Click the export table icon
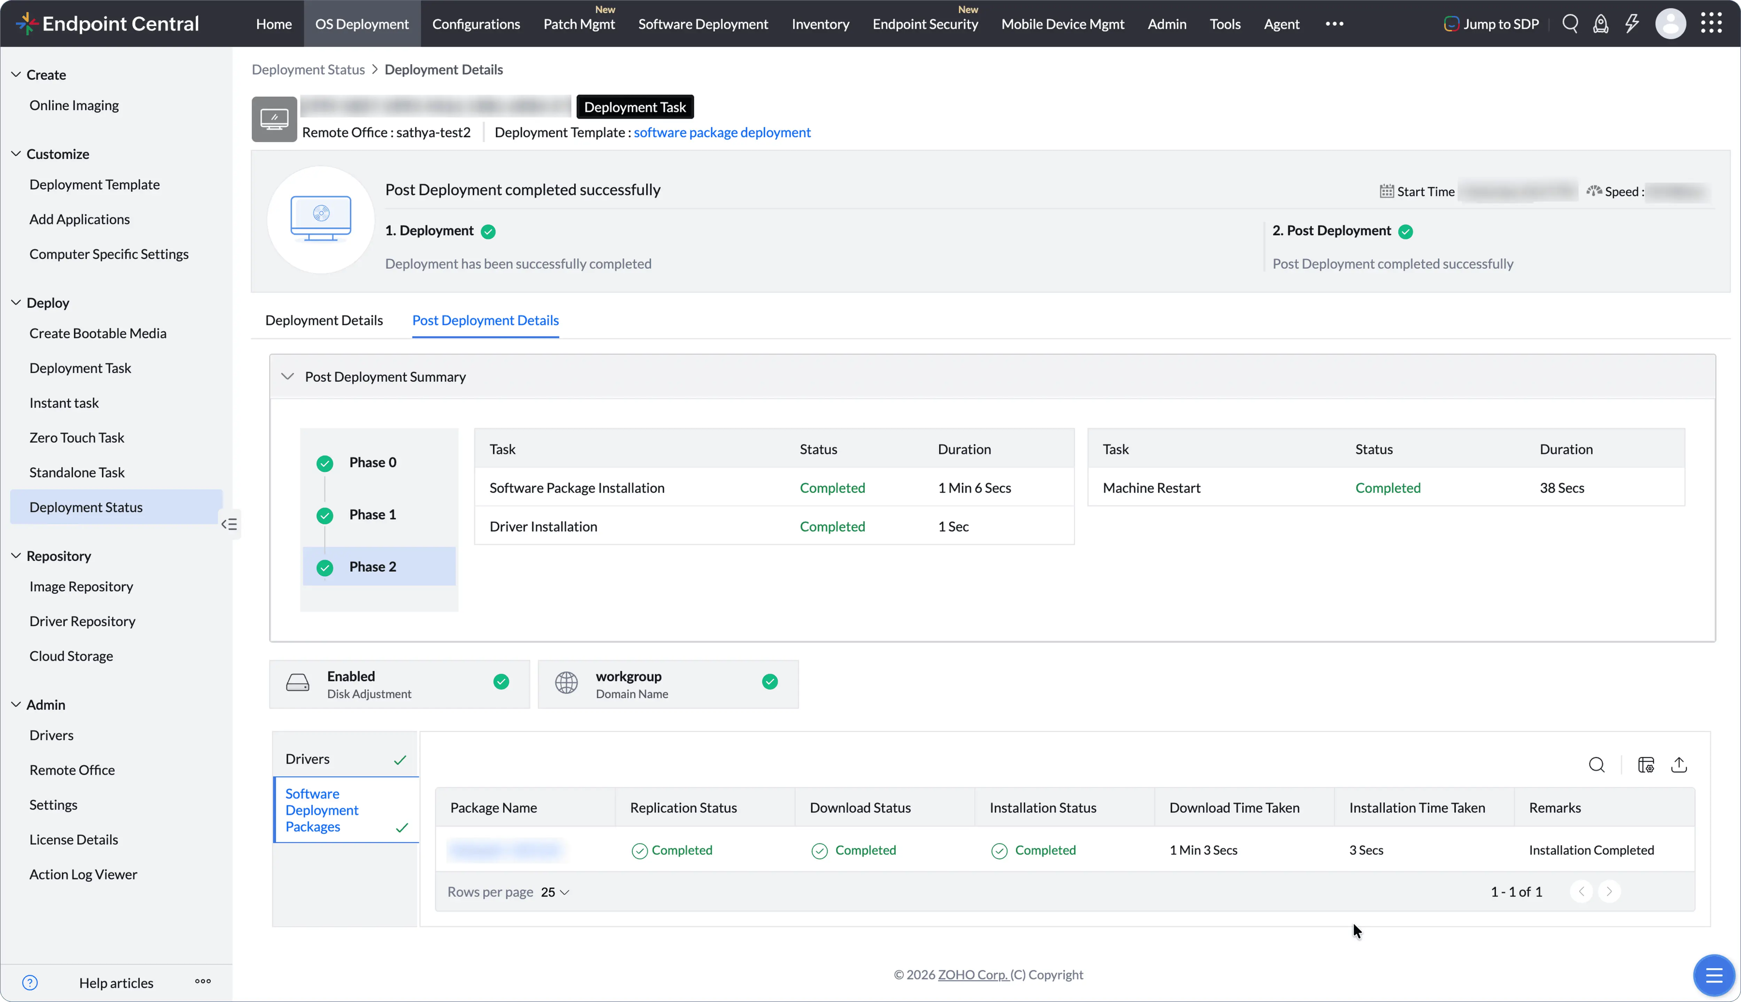Screen dimensions: 1741x1002 (1679, 765)
